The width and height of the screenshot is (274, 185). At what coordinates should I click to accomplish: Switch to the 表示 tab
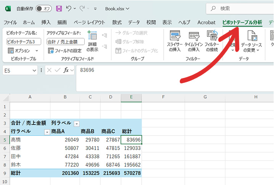(167, 22)
